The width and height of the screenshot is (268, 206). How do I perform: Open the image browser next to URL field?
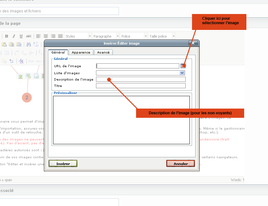[183, 66]
